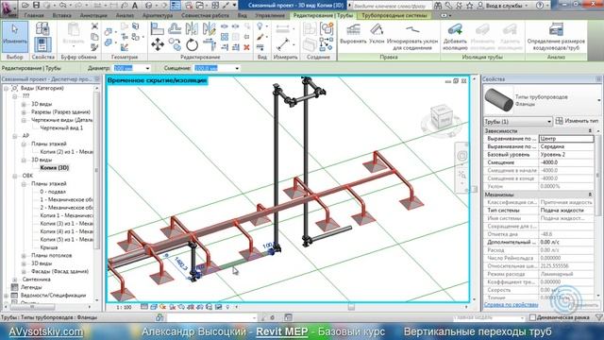Click the 1 : 100 view scale button

[x=124, y=307]
